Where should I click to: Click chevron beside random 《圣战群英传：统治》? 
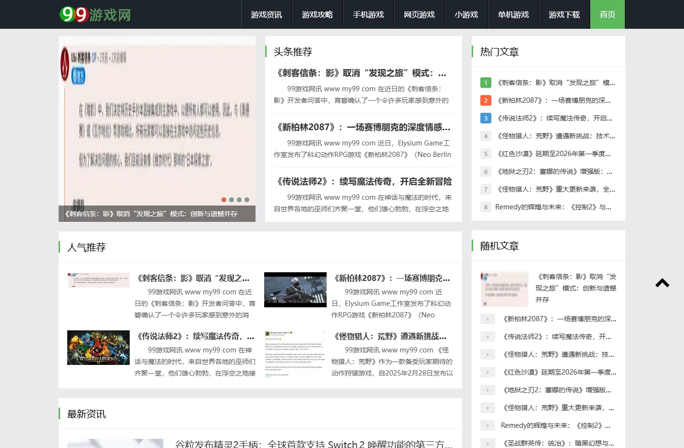[x=488, y=443]
